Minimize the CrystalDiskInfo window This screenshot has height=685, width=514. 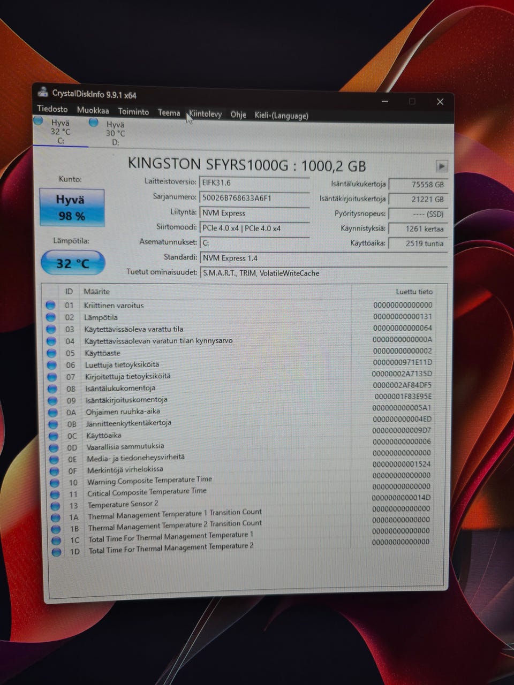click(x=385, y=101)
